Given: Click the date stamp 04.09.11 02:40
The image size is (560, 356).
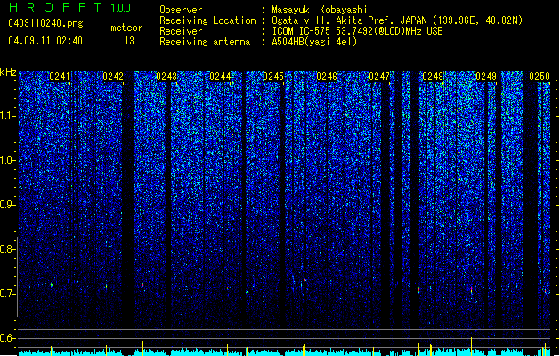Looking at the screenshot, I should click(x=45, y=40).
